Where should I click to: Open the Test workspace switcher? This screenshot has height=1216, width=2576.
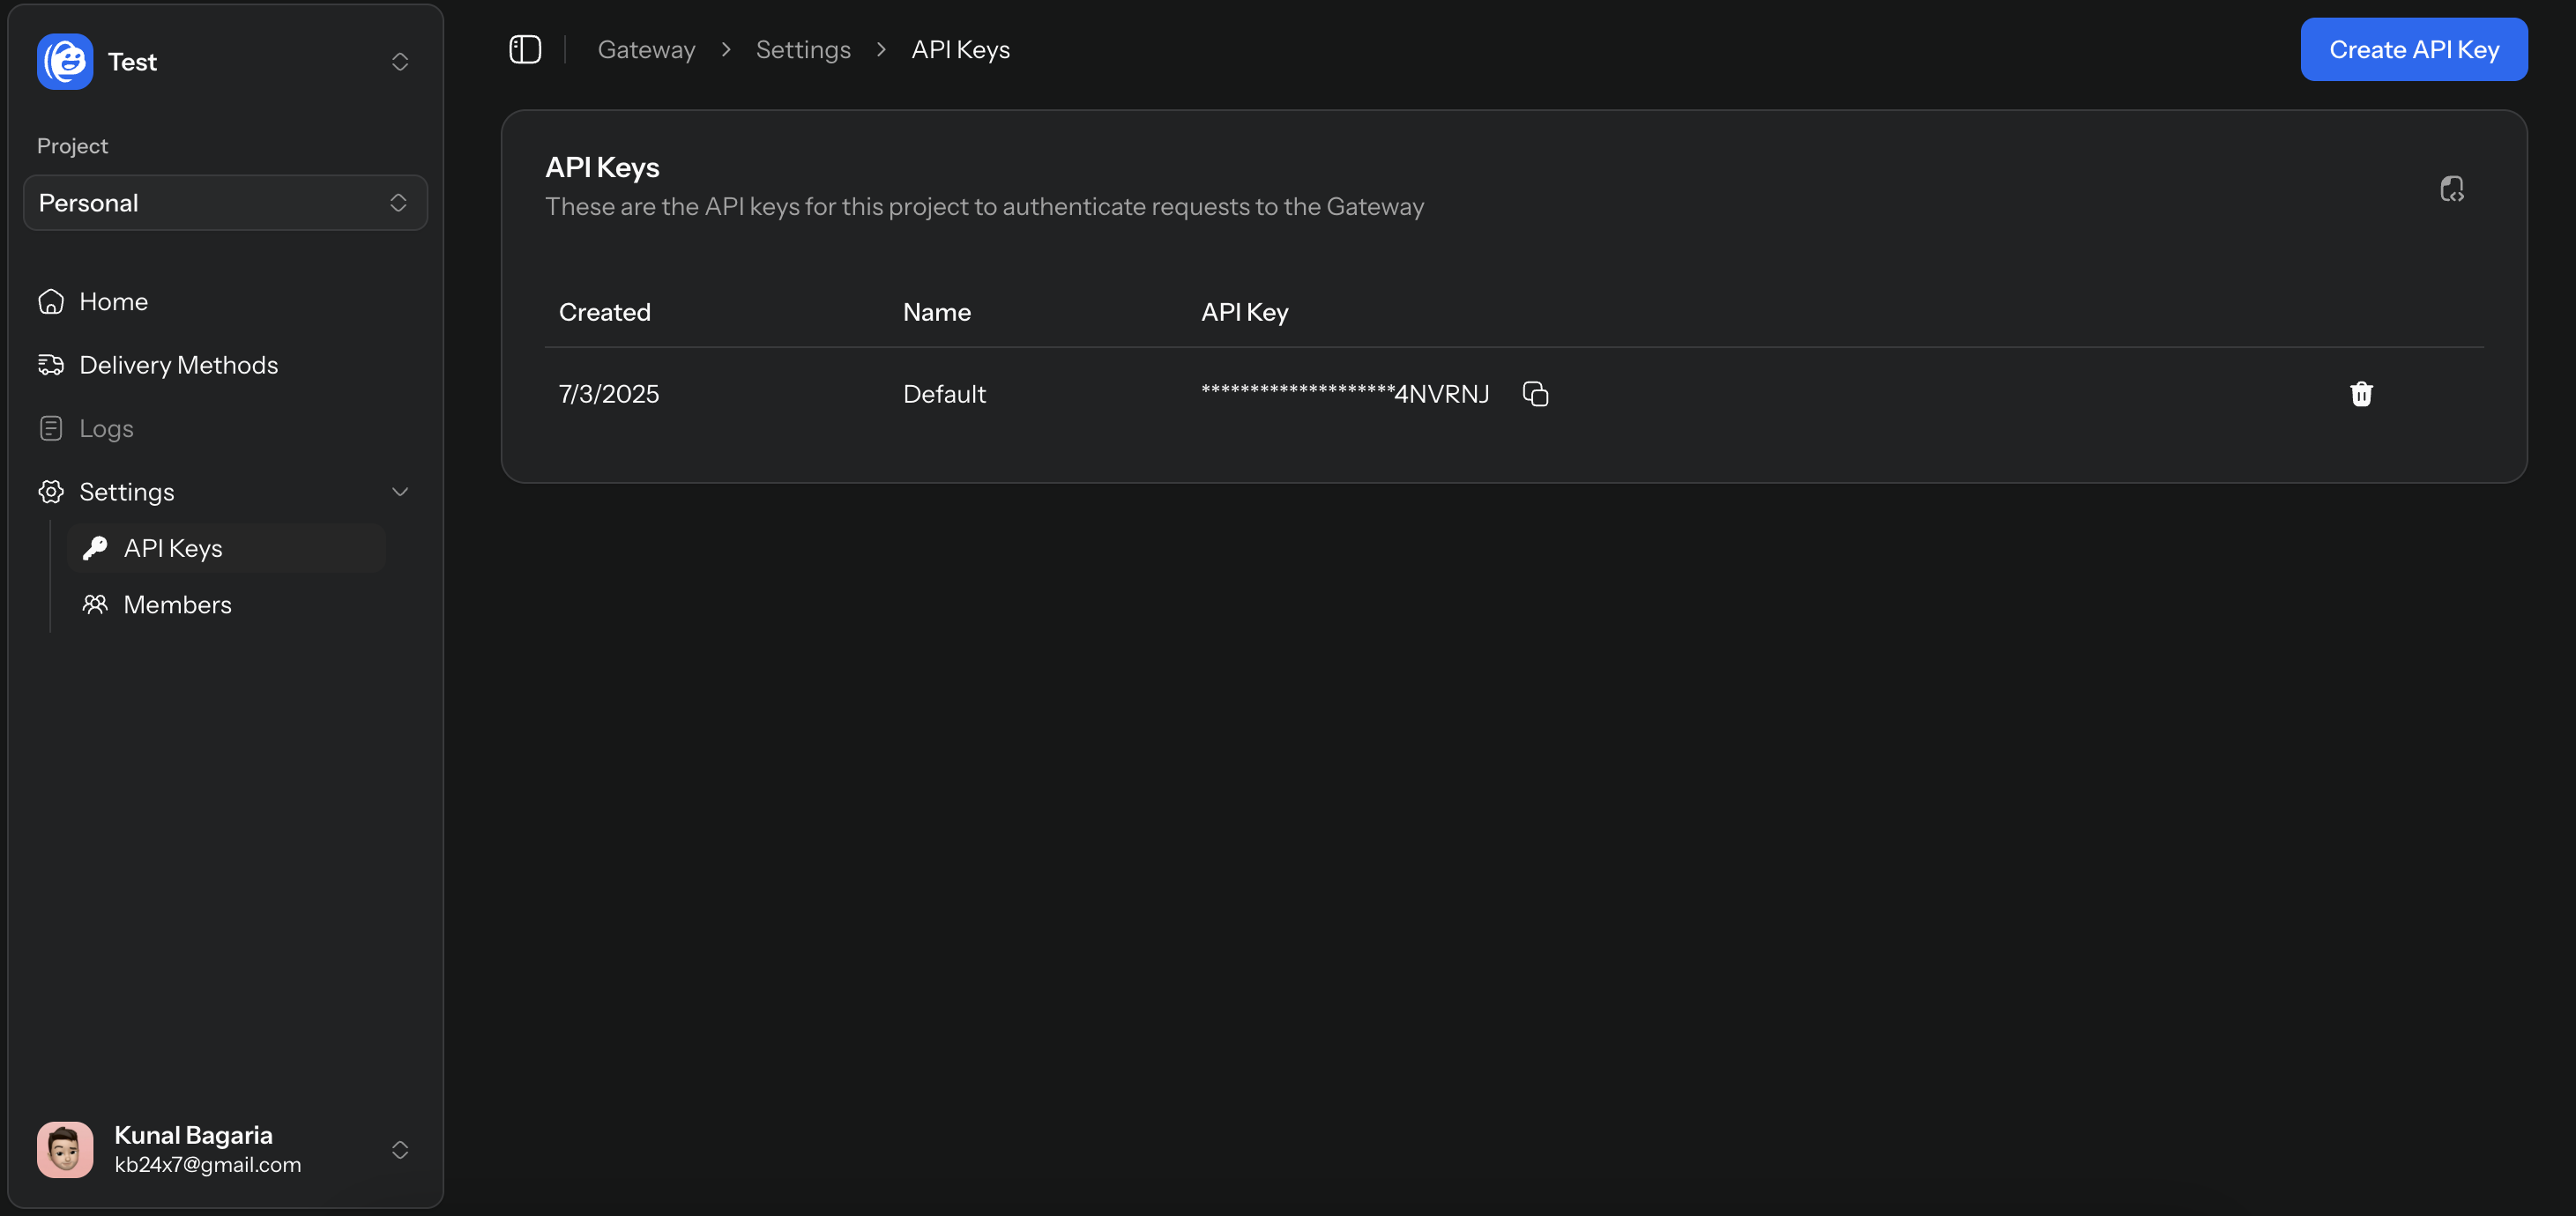pos(399,62)
